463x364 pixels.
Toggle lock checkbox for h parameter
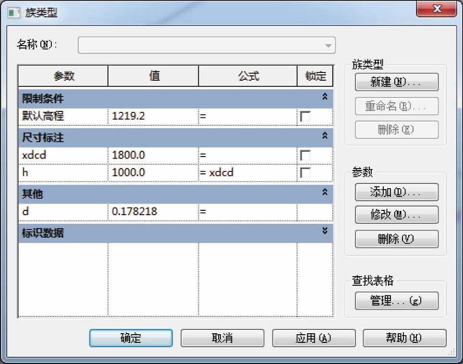pos(305,173)
